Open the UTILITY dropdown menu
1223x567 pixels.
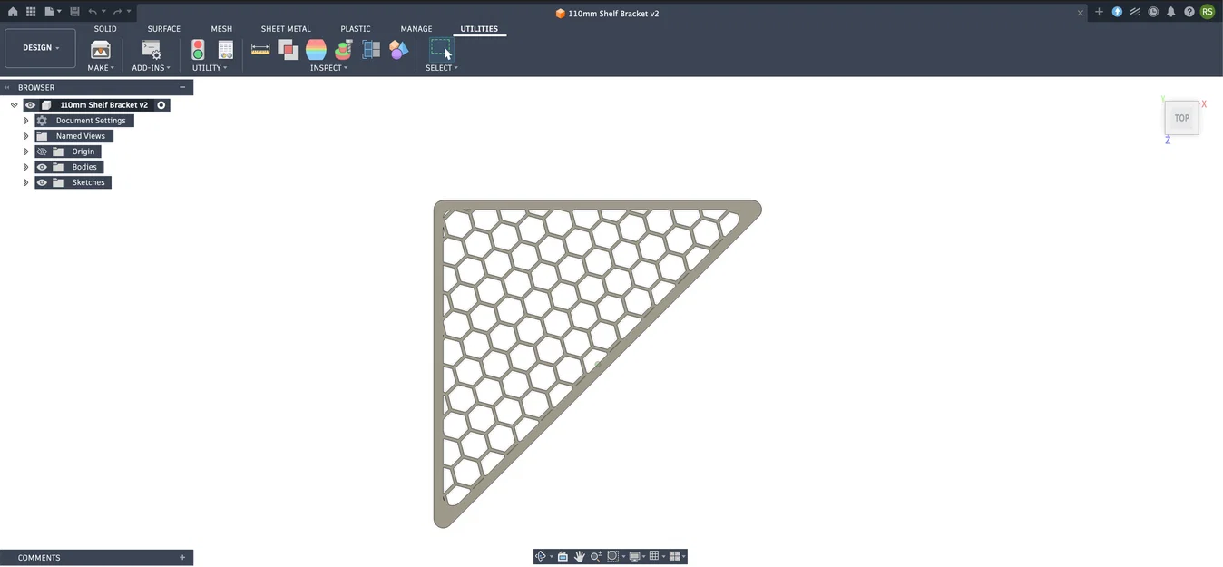pyautogui.click(x=210, y=68)
